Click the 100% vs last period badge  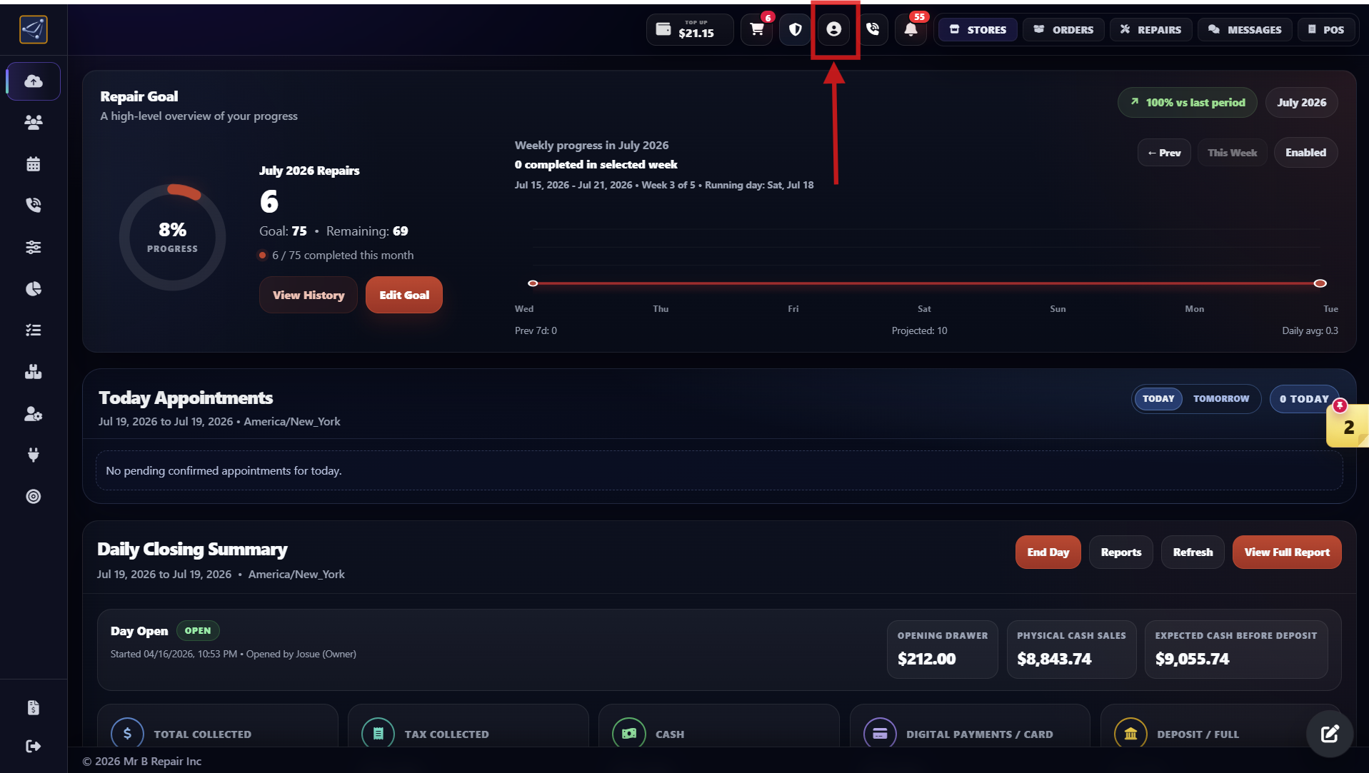click(1188, 103)
